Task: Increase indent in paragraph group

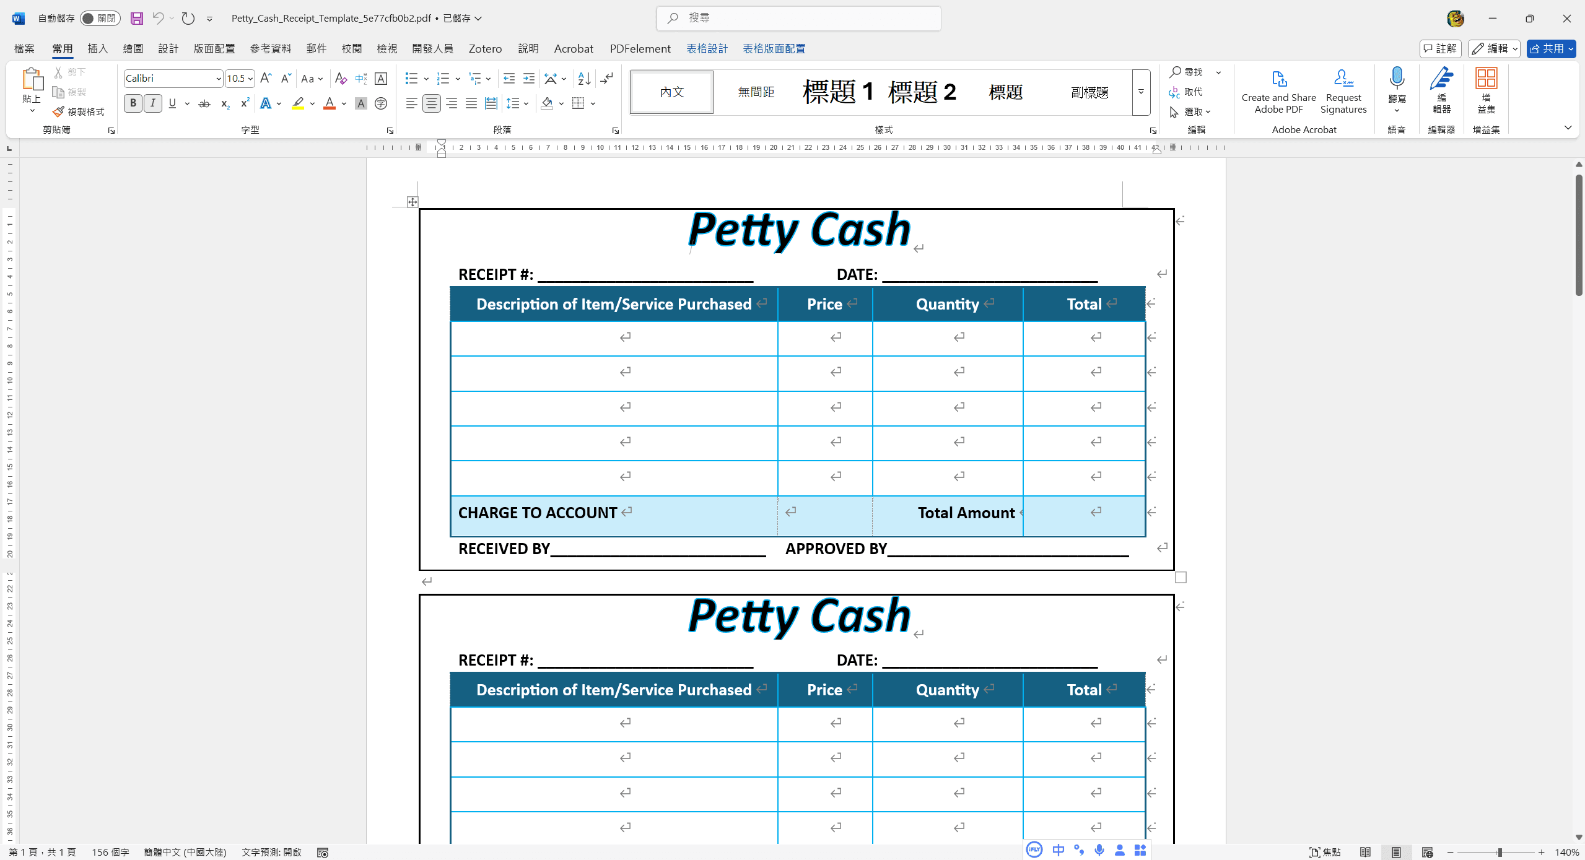Action: pos(528,78)
